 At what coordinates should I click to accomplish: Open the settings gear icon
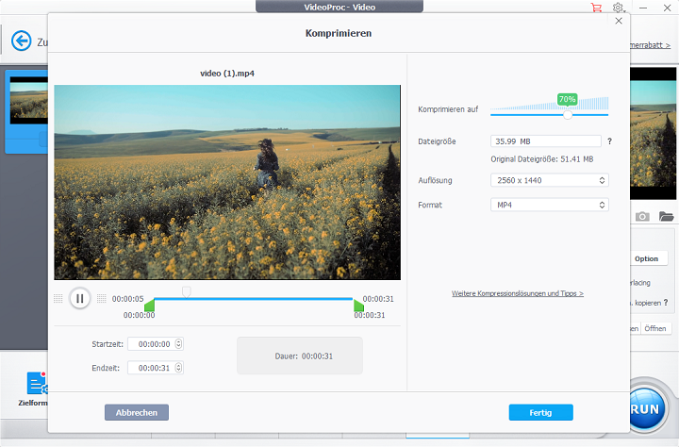coord(618,8)
